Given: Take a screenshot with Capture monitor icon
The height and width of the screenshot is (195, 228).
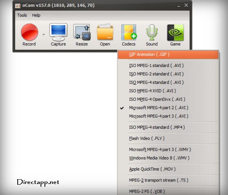Looking at the screenshot, I should 58,32.
